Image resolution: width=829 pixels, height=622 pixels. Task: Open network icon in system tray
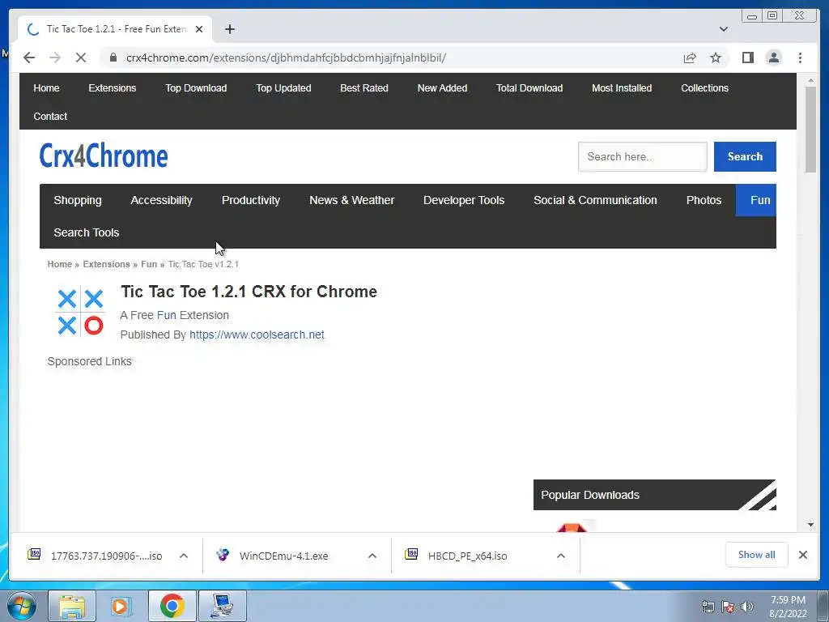[708, 607]
